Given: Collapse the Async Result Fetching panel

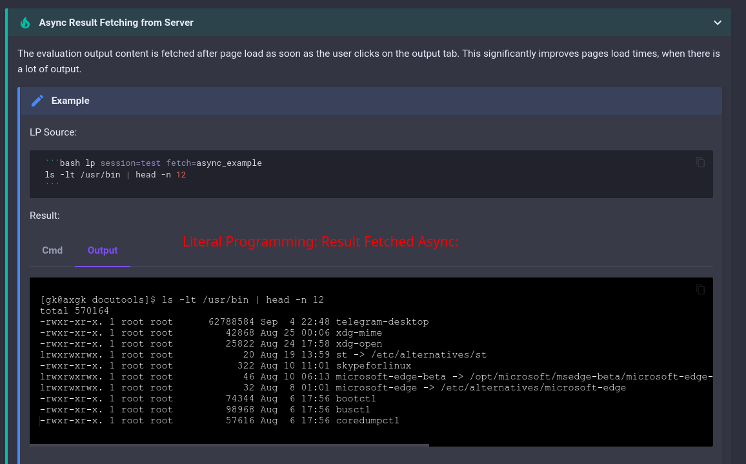Looking at the screenshot, I should (x=717, y=22).
